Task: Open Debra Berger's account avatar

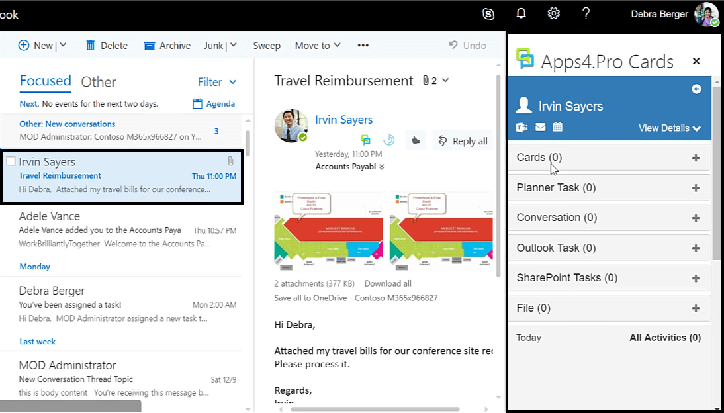Action: 706,15
